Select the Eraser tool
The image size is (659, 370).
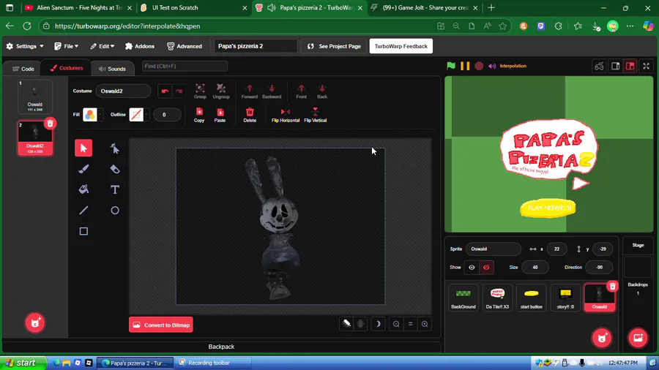(x=115, y=169)
